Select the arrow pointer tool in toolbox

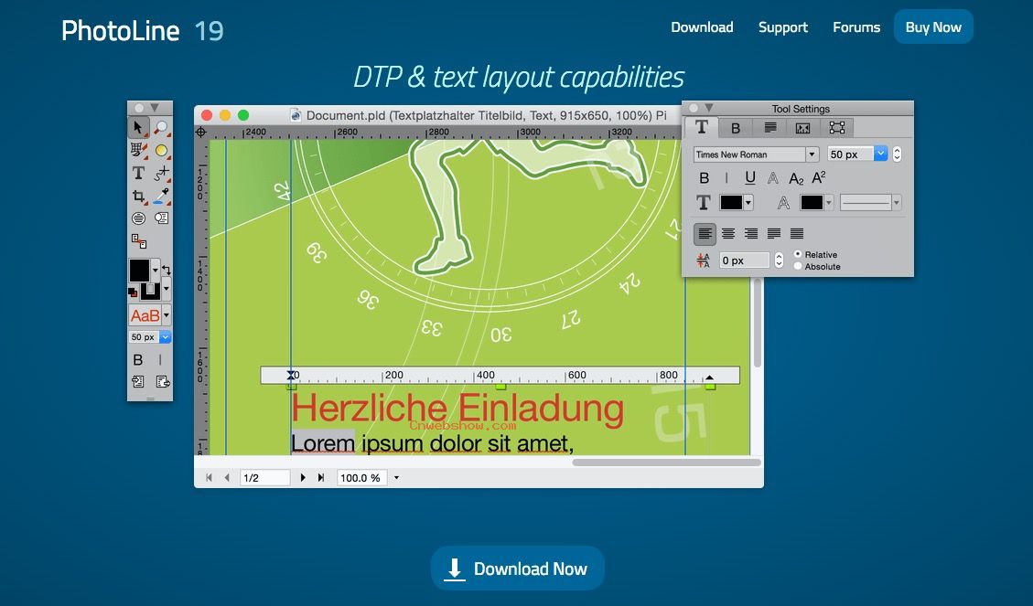(138, 127)
